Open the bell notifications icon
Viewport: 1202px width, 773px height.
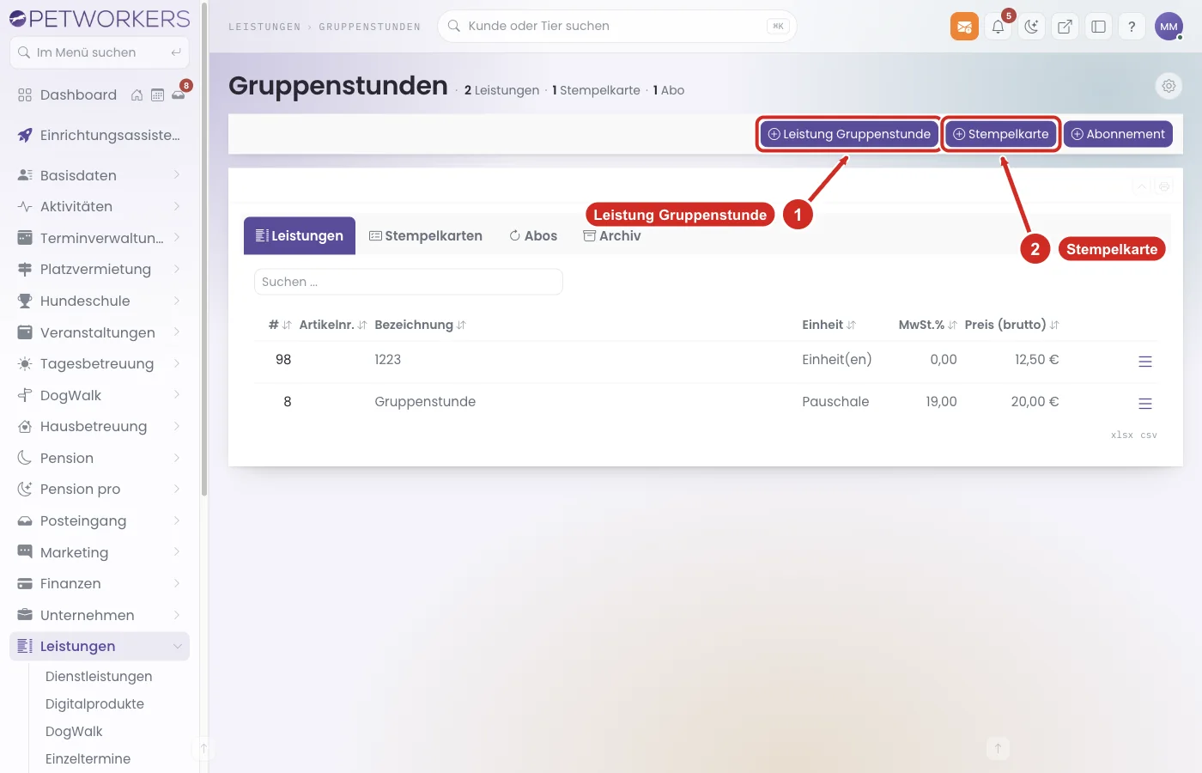(998, 27)
